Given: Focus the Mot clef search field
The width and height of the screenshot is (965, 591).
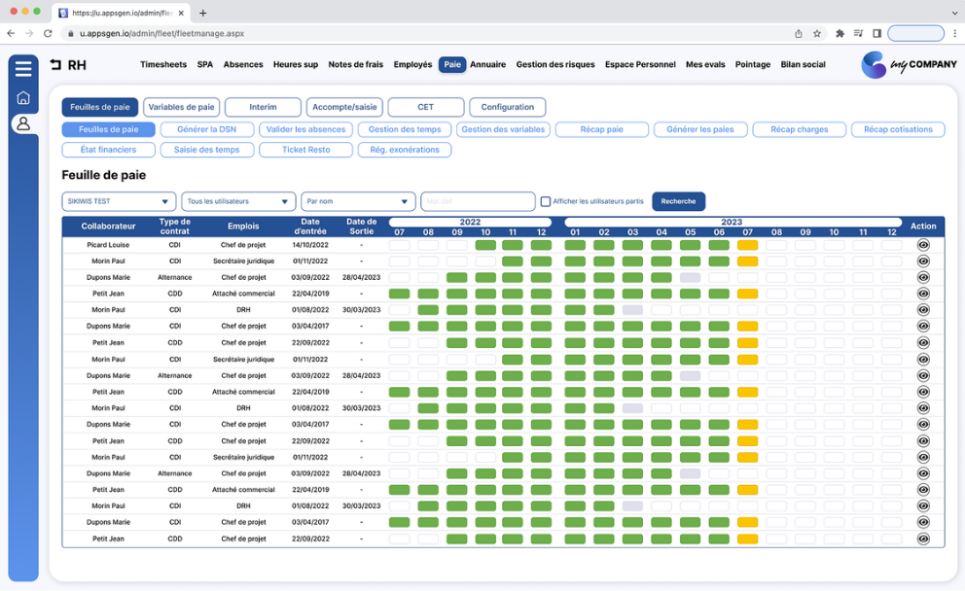Looking at the screenshot, I should (x=478, y=201).
